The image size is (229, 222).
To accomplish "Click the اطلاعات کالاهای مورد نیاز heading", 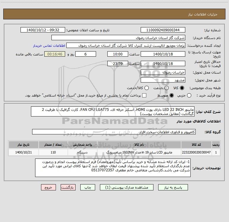I will pyautogui.click(x=198, y=121).
